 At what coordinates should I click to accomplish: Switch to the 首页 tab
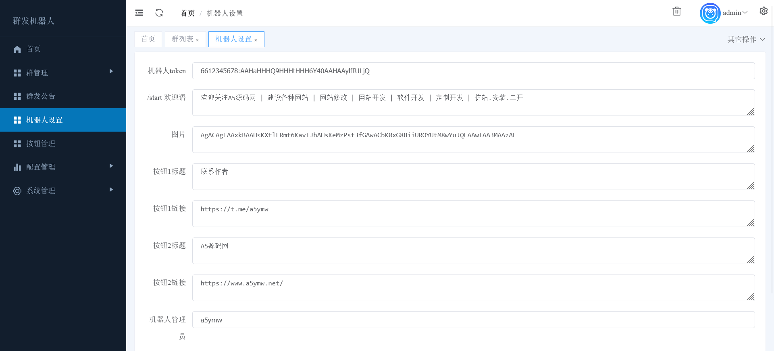148,39
